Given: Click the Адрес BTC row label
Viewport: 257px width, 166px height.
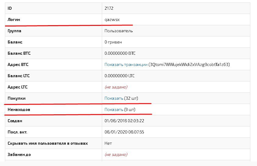Looking at the screenshot, I should (x=18, y=65).
